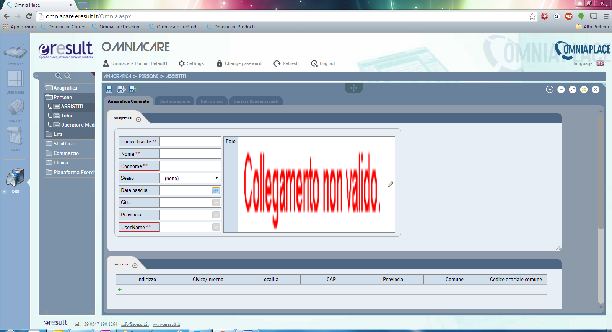Image resolution: width=612 pixels, height=332 pixels.
Task: Open the Provincia field dropdown arrow
Action: pos(216,215)
